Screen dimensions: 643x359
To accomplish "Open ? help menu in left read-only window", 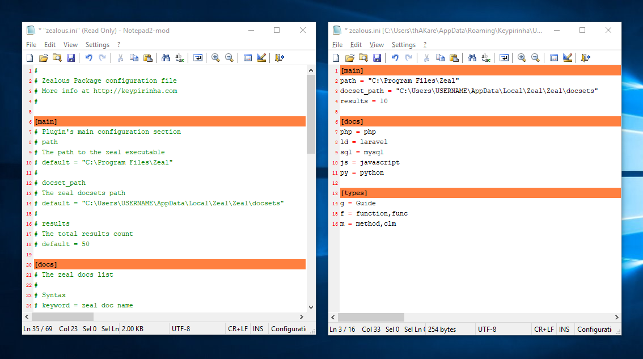I will click(x=119, y=45).
